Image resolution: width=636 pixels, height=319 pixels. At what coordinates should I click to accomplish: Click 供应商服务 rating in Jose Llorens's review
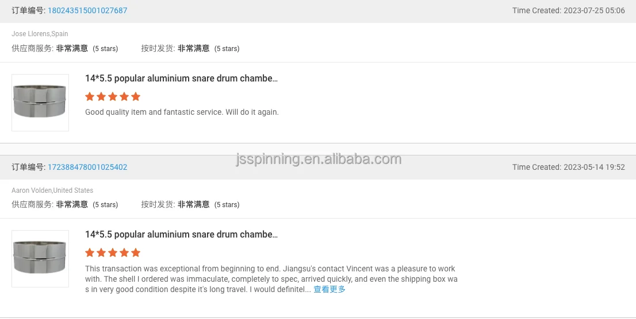[64, 49]
